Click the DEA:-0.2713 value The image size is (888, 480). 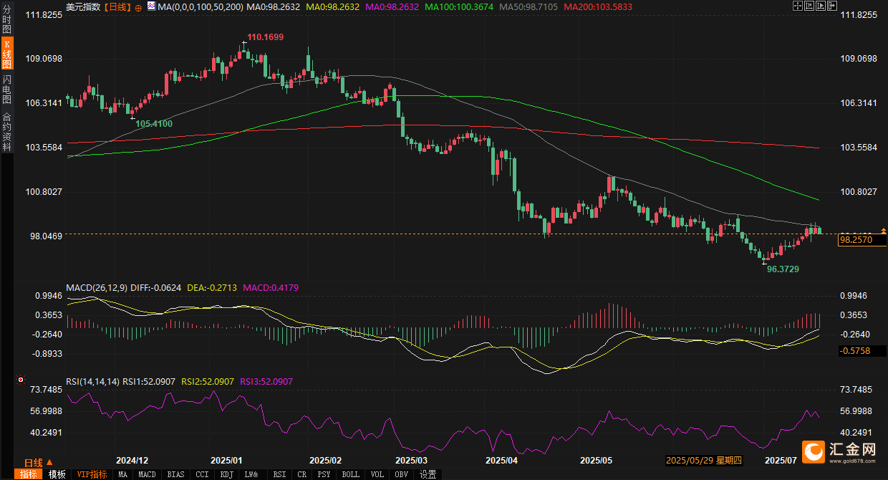click(211, 287)
